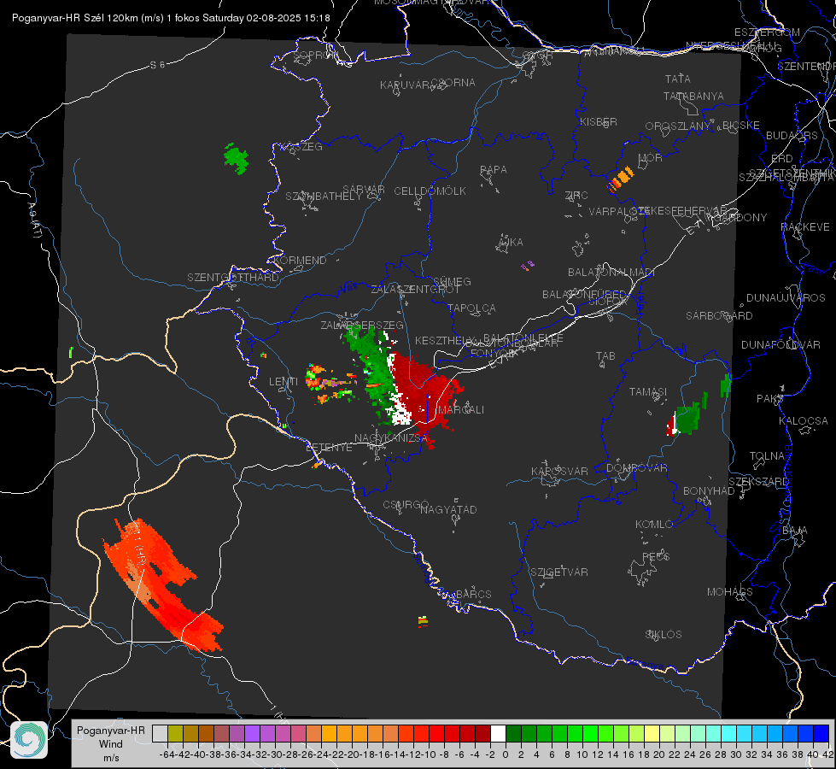Image resolution: width=836 pixels, height=769 pixels.
Task: Click the MÓR city label
Action: [x=650, y=157]
